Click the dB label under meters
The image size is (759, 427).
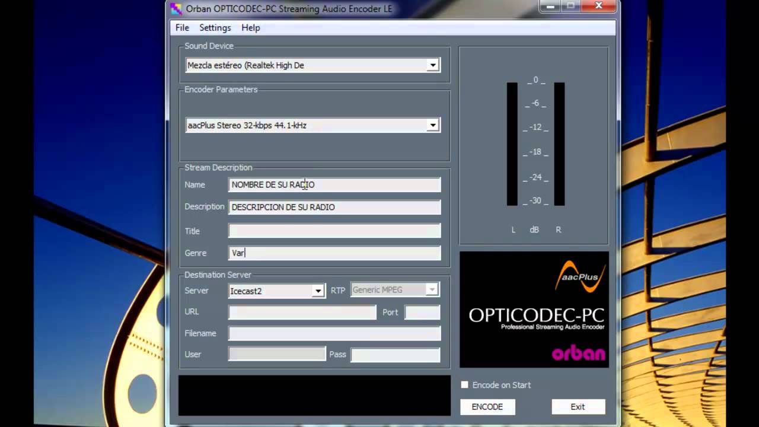tap(534, 230)
